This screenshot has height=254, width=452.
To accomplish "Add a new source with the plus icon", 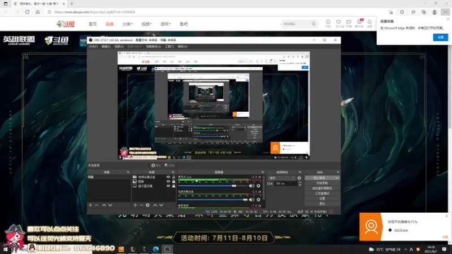I will click(x=135, y=205).
